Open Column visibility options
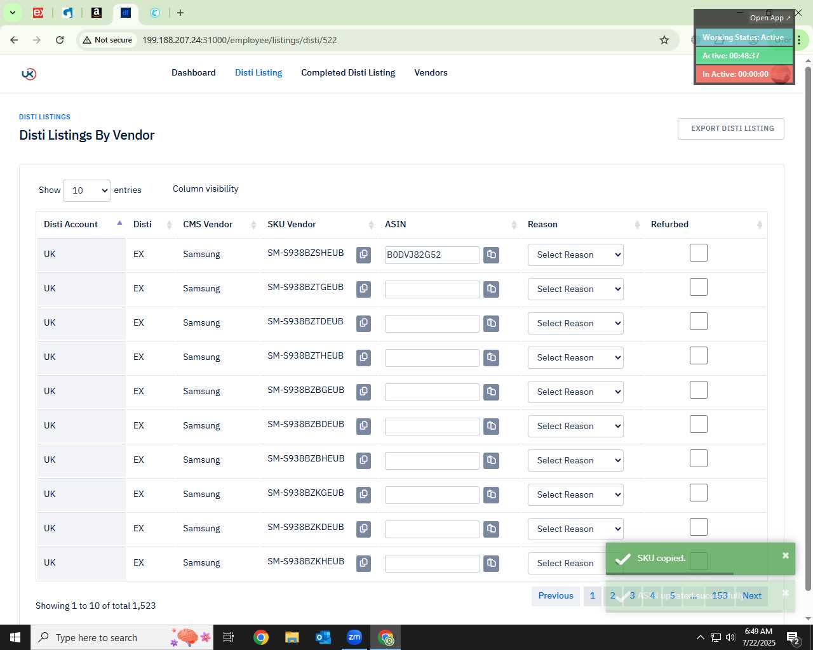Viewport: 813px width, 650px height. pyautogui.click(x=205, y=189)
